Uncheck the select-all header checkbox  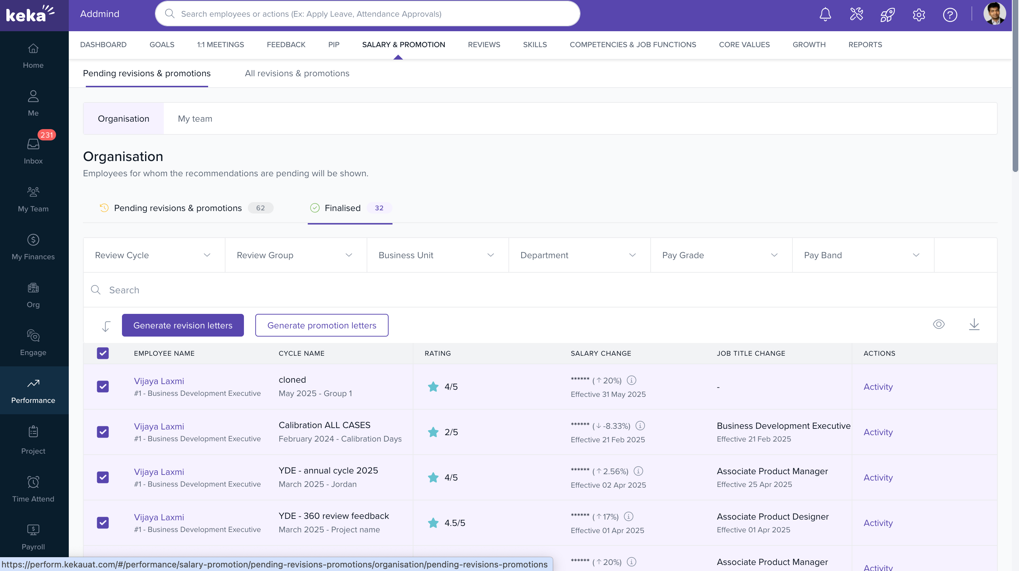pos(103,353)
